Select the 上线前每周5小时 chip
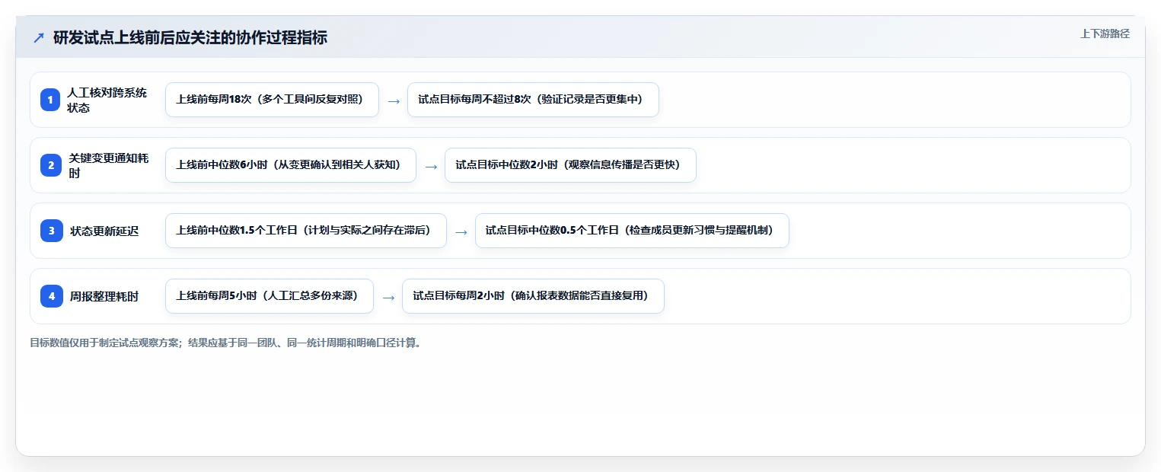The height and width of the screenshot is (472, 1161). (x=270, y=296)
